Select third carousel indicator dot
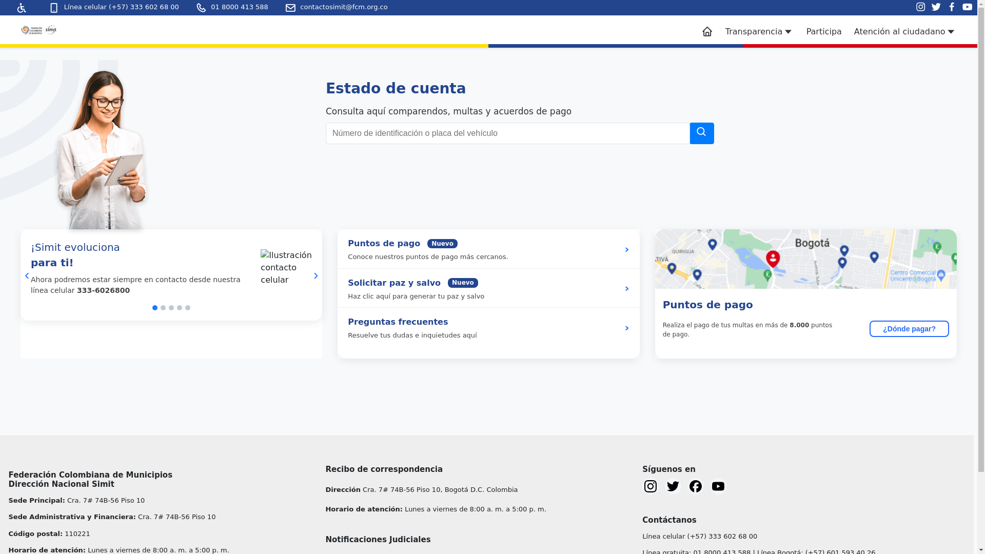The image size is (985, 554). (x=171, y=308)
